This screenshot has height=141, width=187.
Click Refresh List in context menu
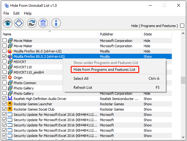coord(83,88)
